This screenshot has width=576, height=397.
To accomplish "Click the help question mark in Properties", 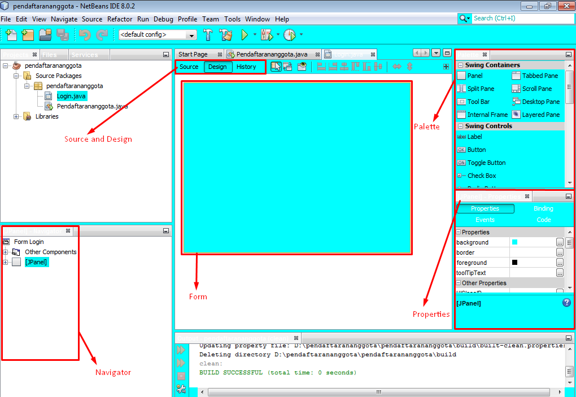I will pos(566,302).
